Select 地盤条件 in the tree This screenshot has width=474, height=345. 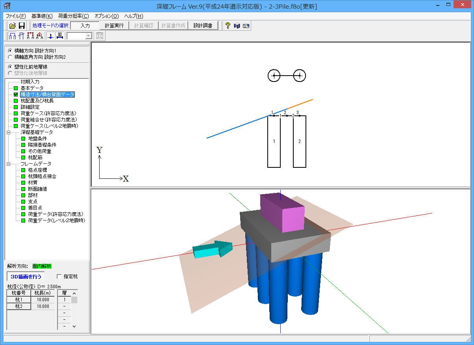pos(37,139)
